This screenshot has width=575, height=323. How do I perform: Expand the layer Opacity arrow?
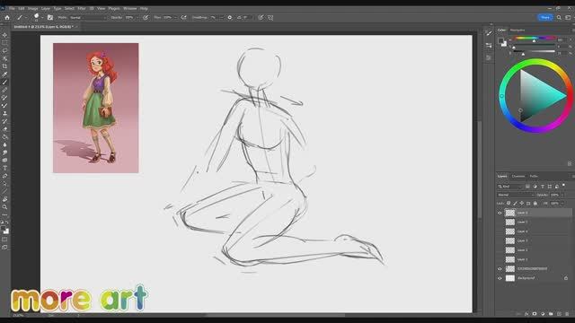pos(563,195)
